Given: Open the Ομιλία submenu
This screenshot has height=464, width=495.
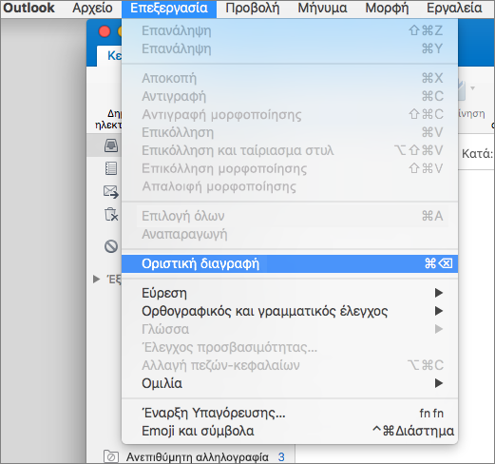Looking at the screenshot, I should 290,383.
